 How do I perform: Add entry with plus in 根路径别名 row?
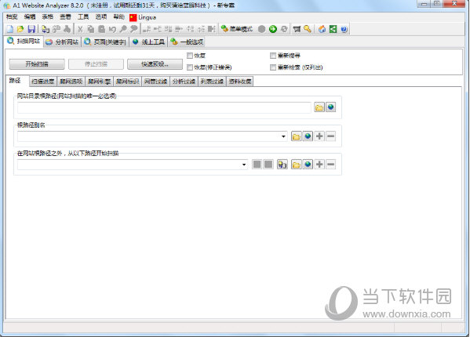[x=319, y=136]
